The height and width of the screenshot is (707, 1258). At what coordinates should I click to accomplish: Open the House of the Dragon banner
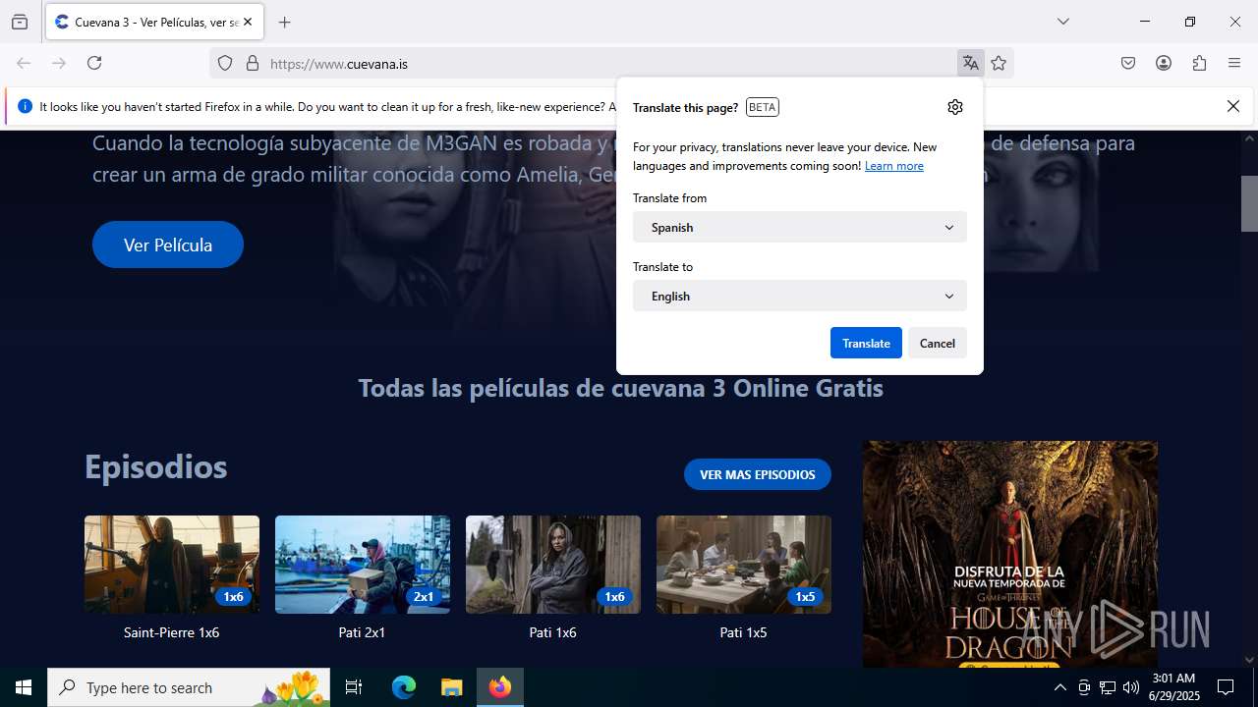pos(1010,554)
